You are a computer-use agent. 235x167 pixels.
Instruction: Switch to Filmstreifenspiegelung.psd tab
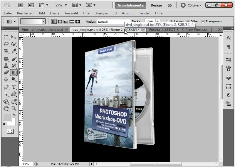click(x=42, y=30)
